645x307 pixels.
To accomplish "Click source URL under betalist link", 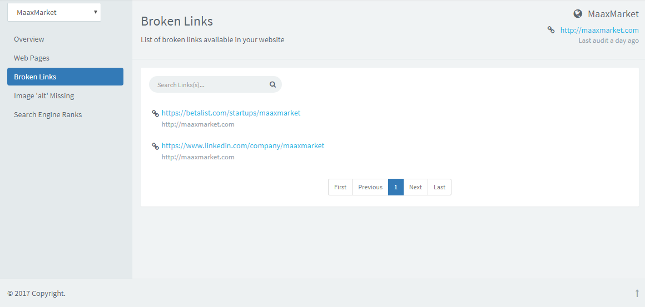I will [198, 124].
